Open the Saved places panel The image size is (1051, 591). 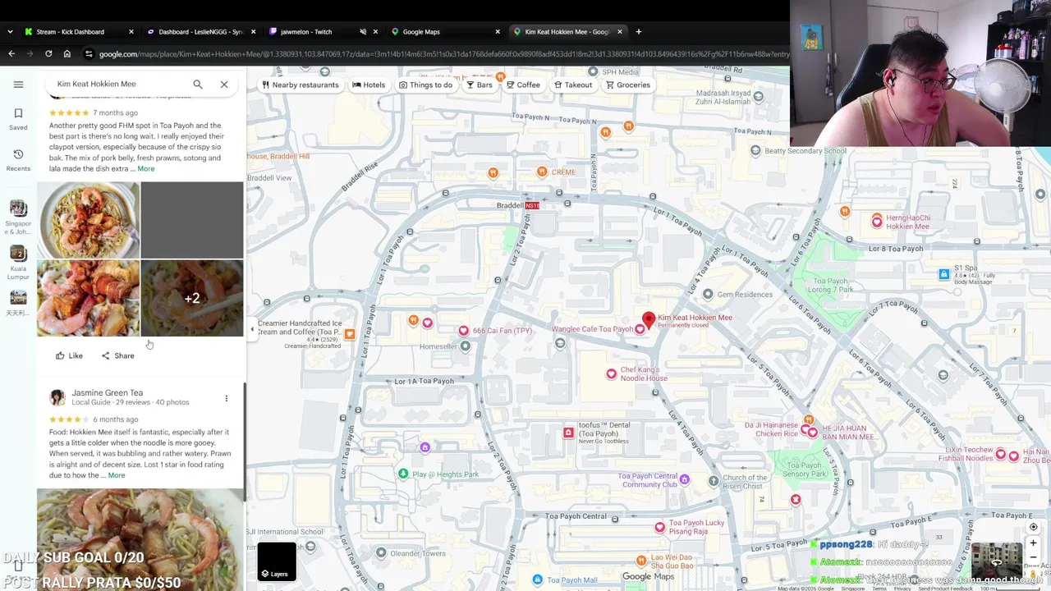coord(18,118)
